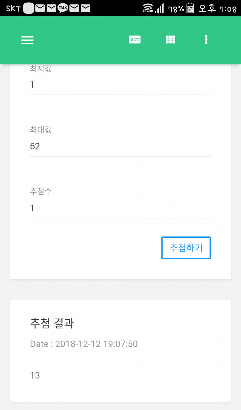
Task: Open the hamburger navigation menu
Action: click(x=28, y=40)
